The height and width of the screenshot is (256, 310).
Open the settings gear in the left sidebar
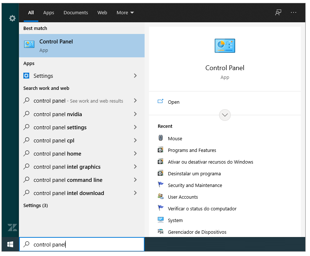(12, 18)
